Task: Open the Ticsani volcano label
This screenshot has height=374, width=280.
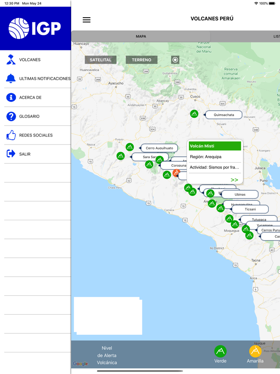Action: (250, 209)
